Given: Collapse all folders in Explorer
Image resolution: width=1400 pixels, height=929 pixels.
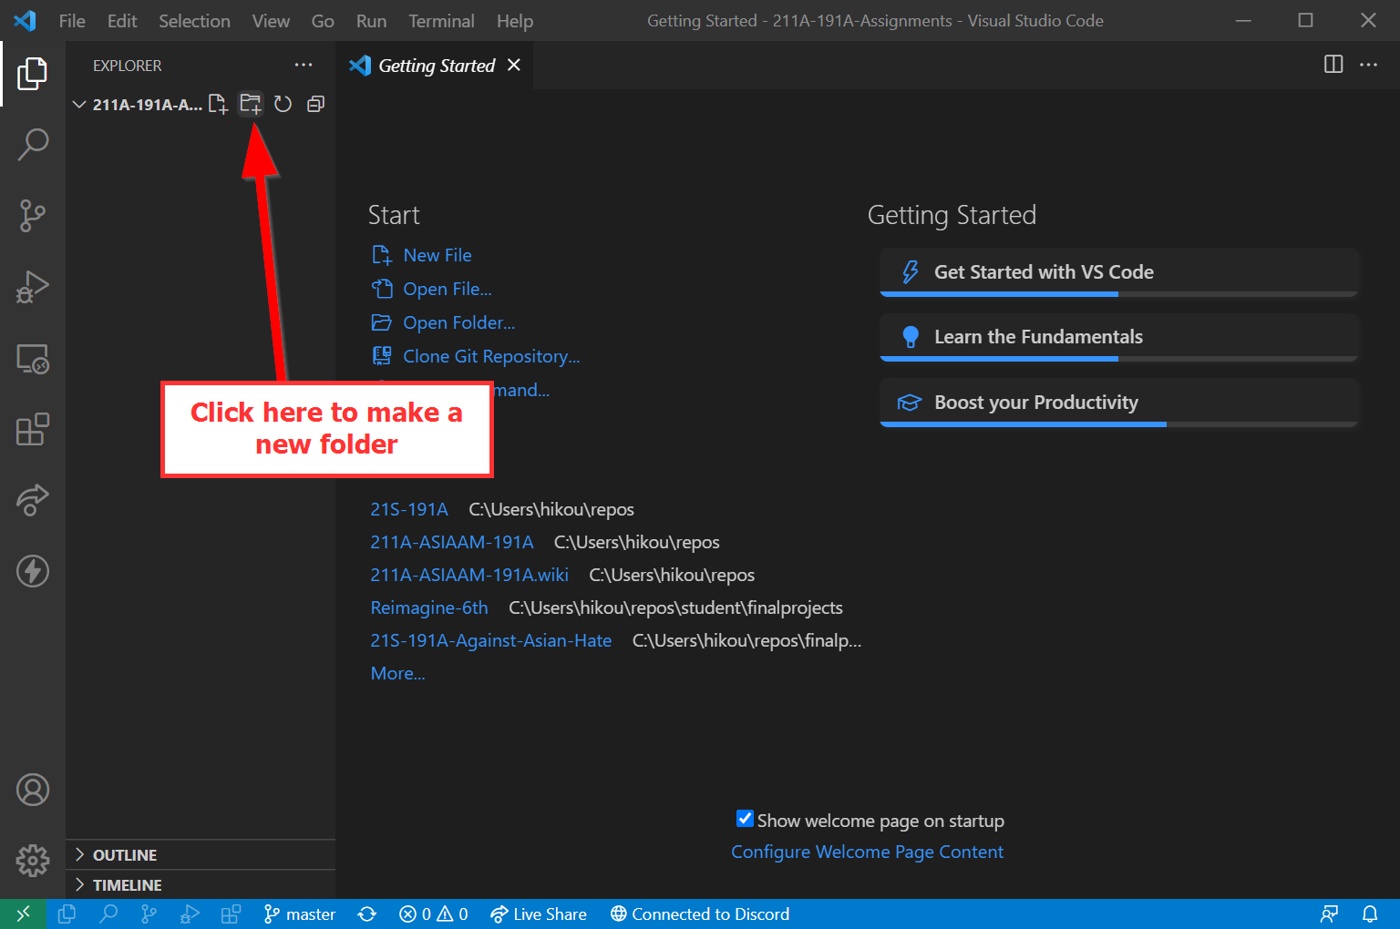Looking at the screenshot, I should click(315, 104).
